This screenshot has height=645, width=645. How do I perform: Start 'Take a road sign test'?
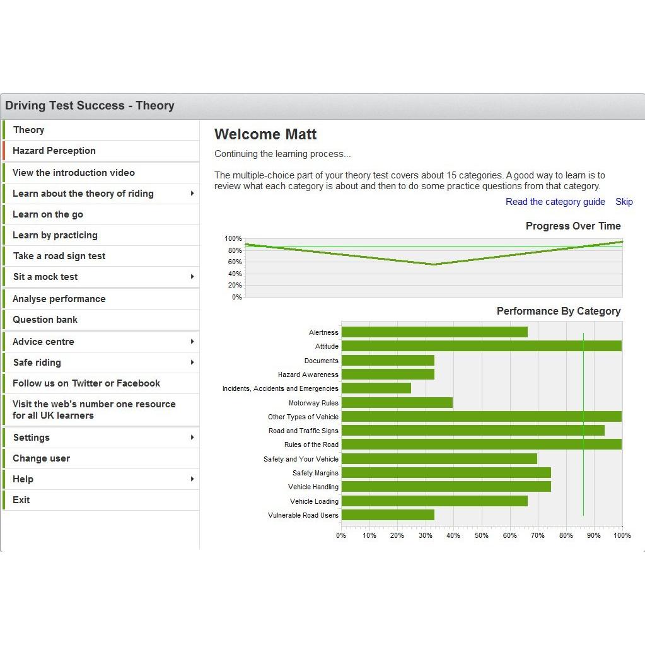(101, 256)
